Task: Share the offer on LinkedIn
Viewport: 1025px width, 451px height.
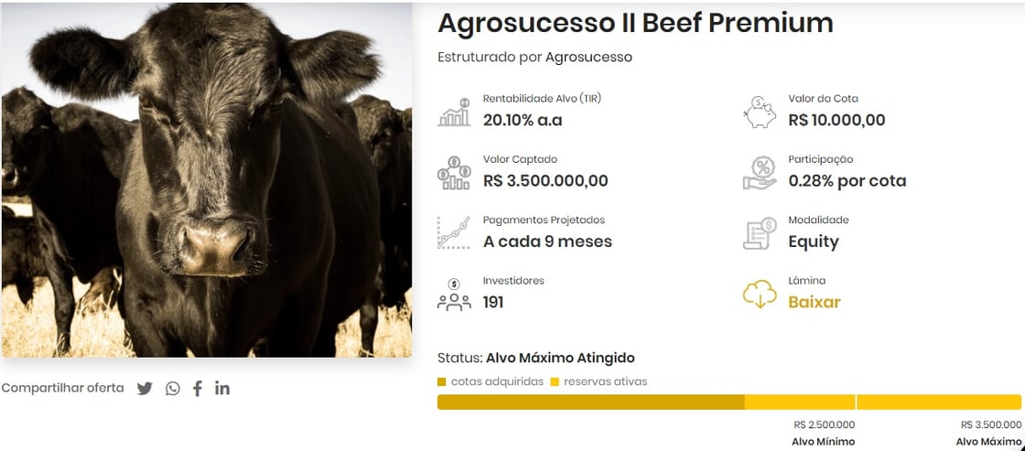Action: (x=222, y=388)
